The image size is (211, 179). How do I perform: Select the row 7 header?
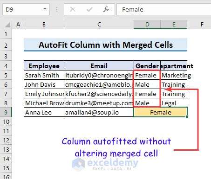pos(6,94)
